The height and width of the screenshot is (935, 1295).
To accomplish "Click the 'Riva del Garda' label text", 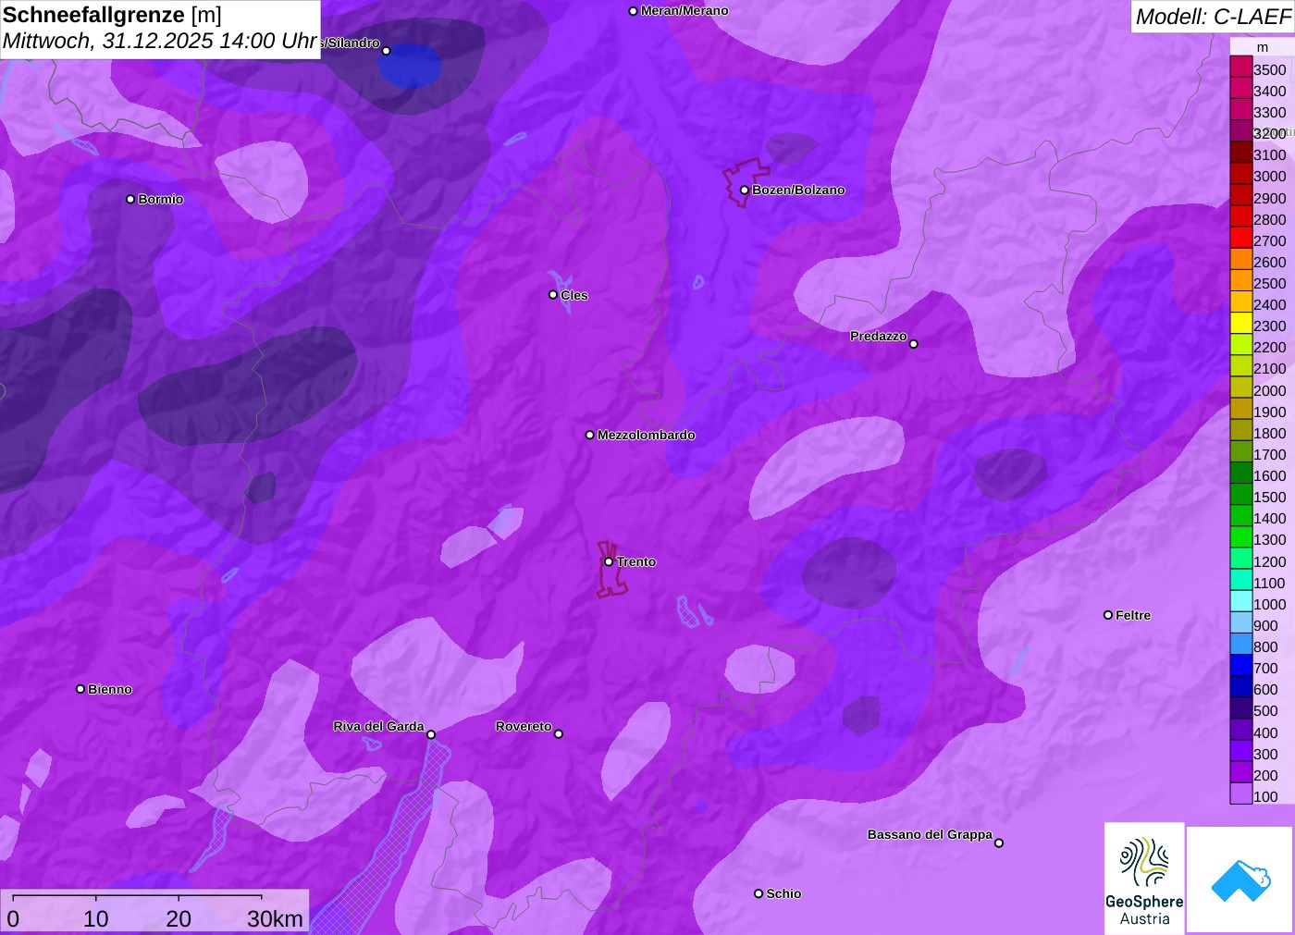I will point(378,727).
